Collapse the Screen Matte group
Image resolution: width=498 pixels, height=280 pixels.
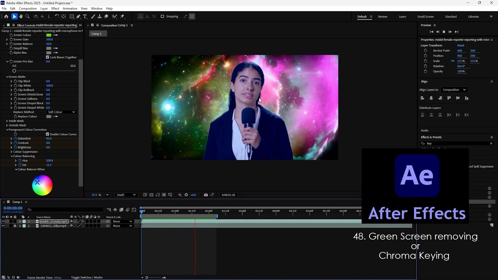coord(7,77)
